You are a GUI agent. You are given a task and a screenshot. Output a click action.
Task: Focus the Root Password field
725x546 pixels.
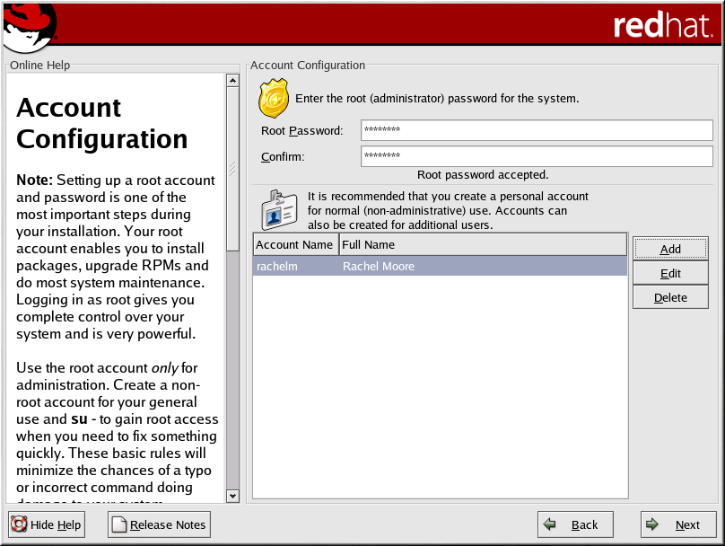pyautogui.click(x=537, y=131)
